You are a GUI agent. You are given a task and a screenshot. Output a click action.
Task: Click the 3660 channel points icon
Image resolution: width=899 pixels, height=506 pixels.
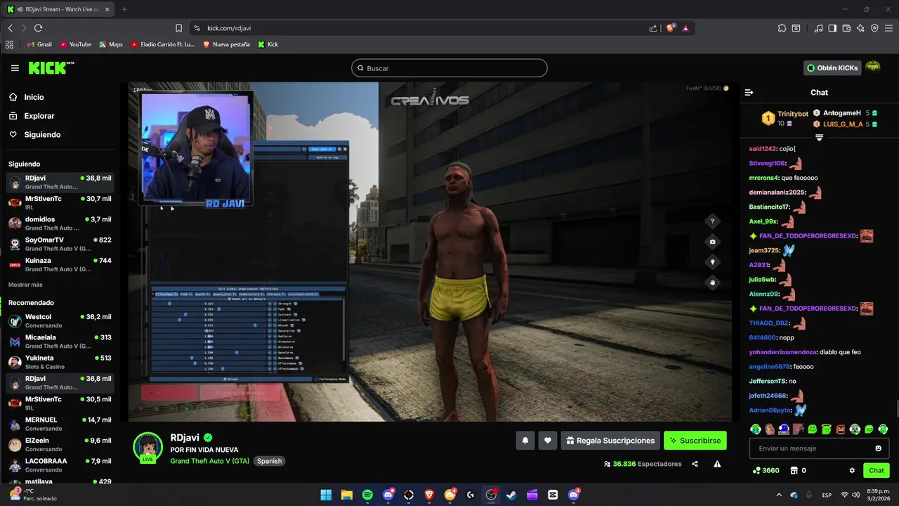pos(757,470)
